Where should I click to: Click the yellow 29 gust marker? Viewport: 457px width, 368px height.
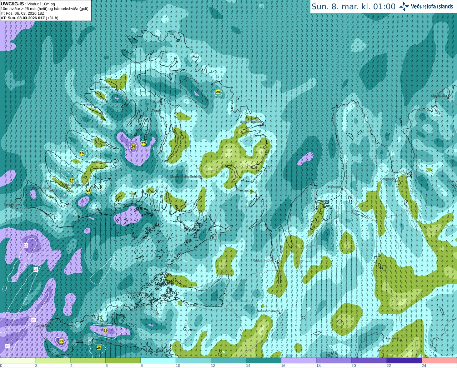(106, 330)
